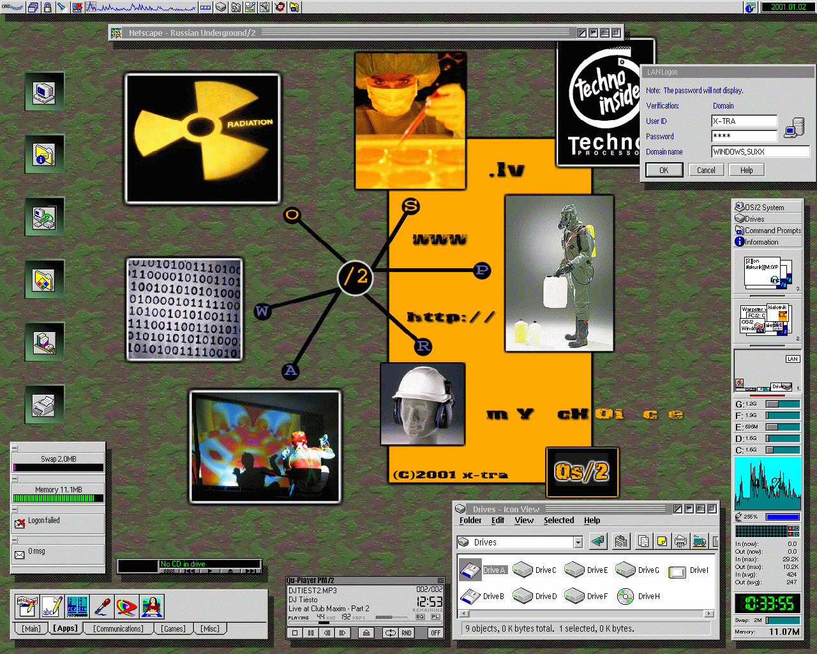Click the shredder icon in Drives toolbar
817x654 pixels.
pos(681,542)
